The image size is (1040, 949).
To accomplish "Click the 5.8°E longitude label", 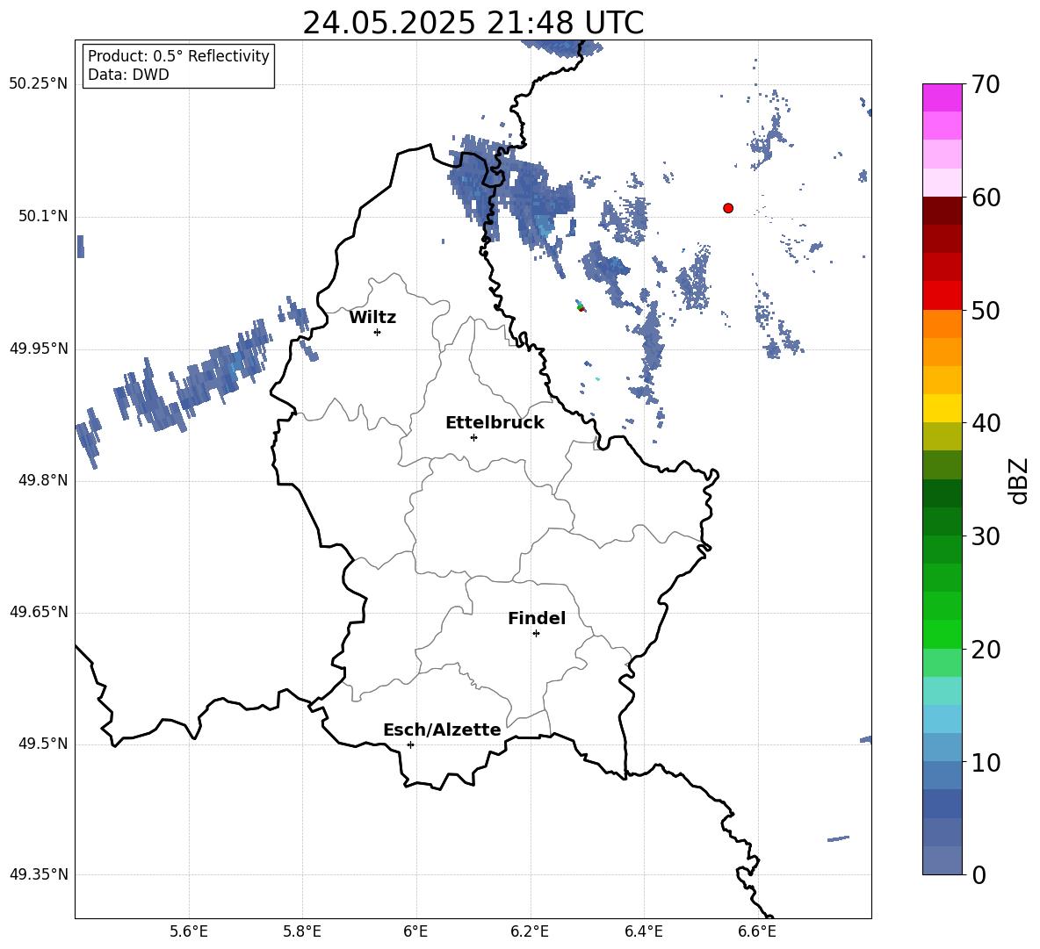I will (302, 932).
